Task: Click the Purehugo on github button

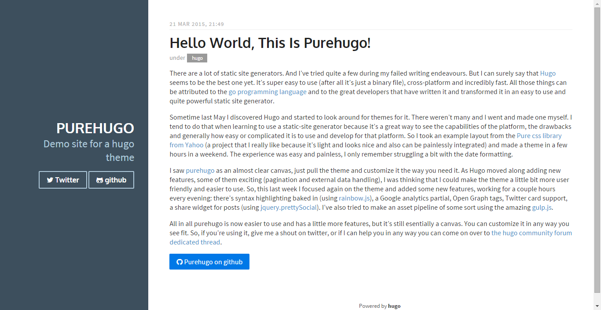Action: coord(209,262)
